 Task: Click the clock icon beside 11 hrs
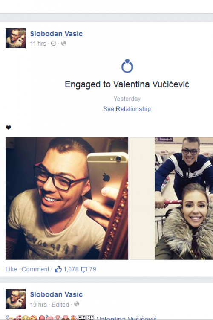[54, 43]
